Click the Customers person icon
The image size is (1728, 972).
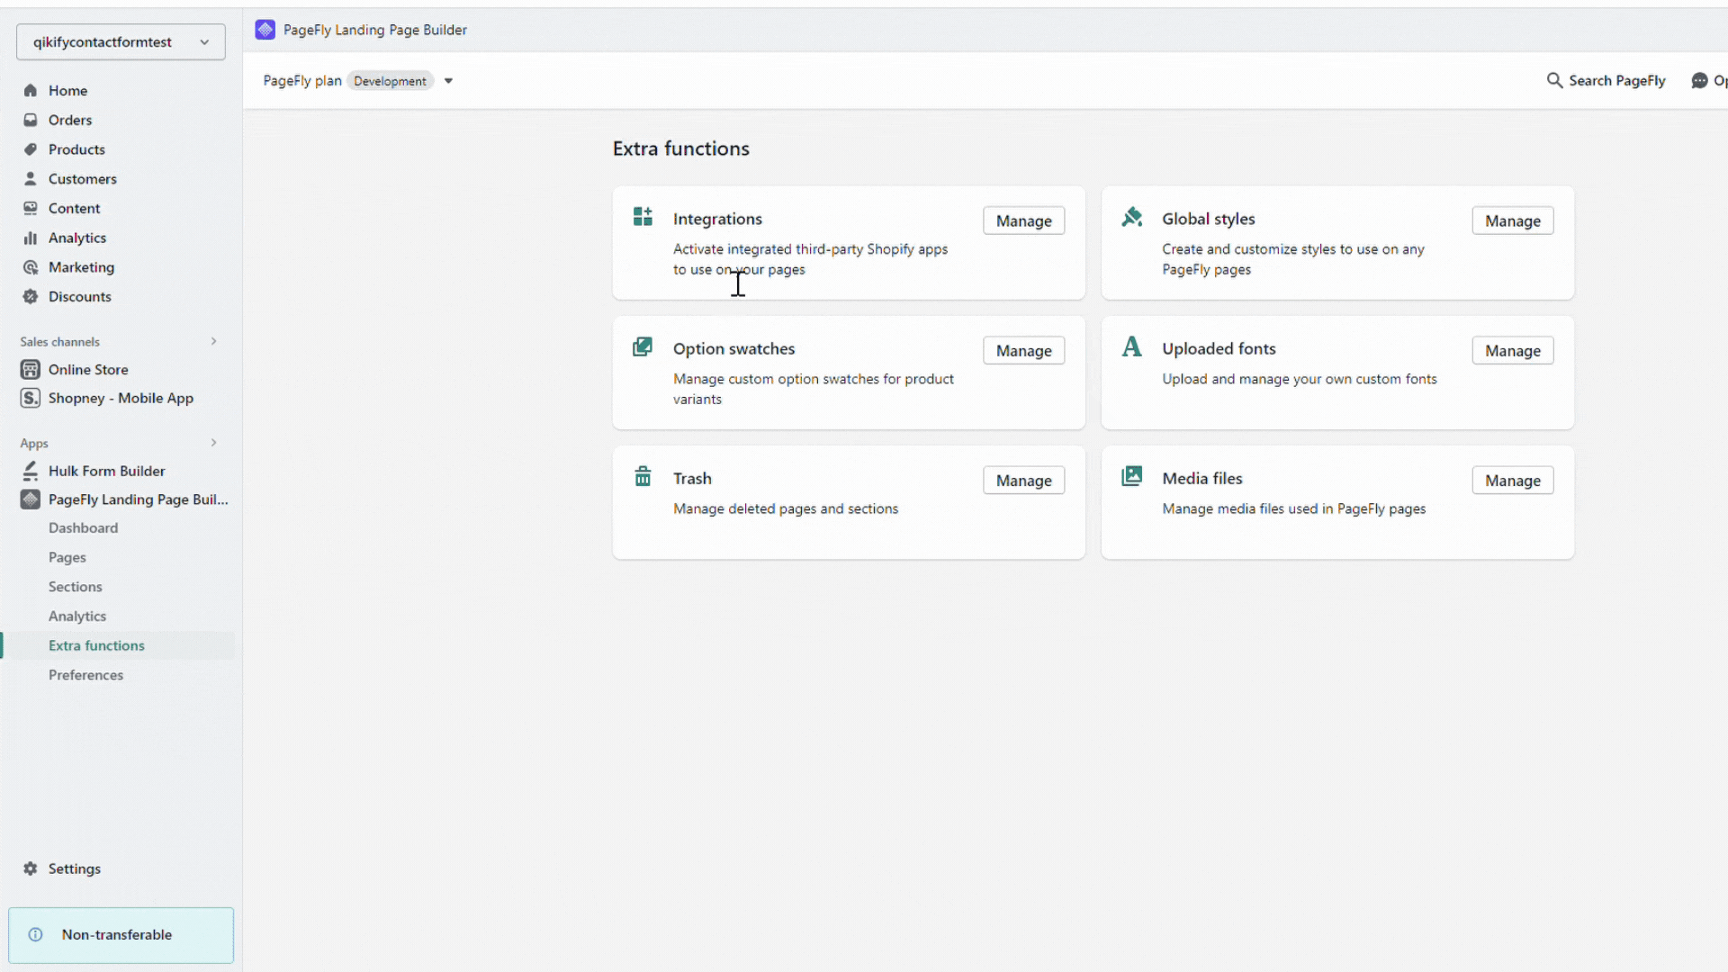click(x=31, y=179)
